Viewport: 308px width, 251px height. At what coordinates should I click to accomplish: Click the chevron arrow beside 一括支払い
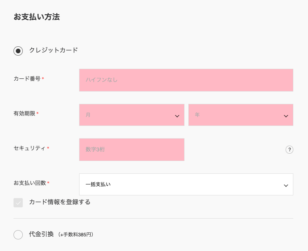(x=286, y=185)
